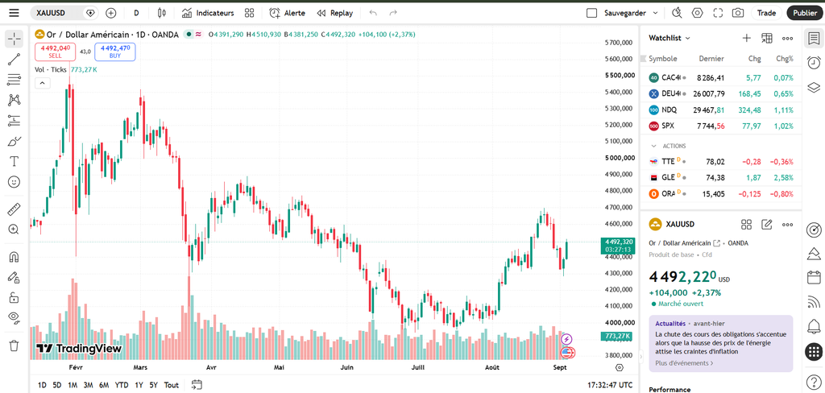The height and width of the screenshot is (393, 825).
Task: Open quick search icon
Action: click(677, 13)
